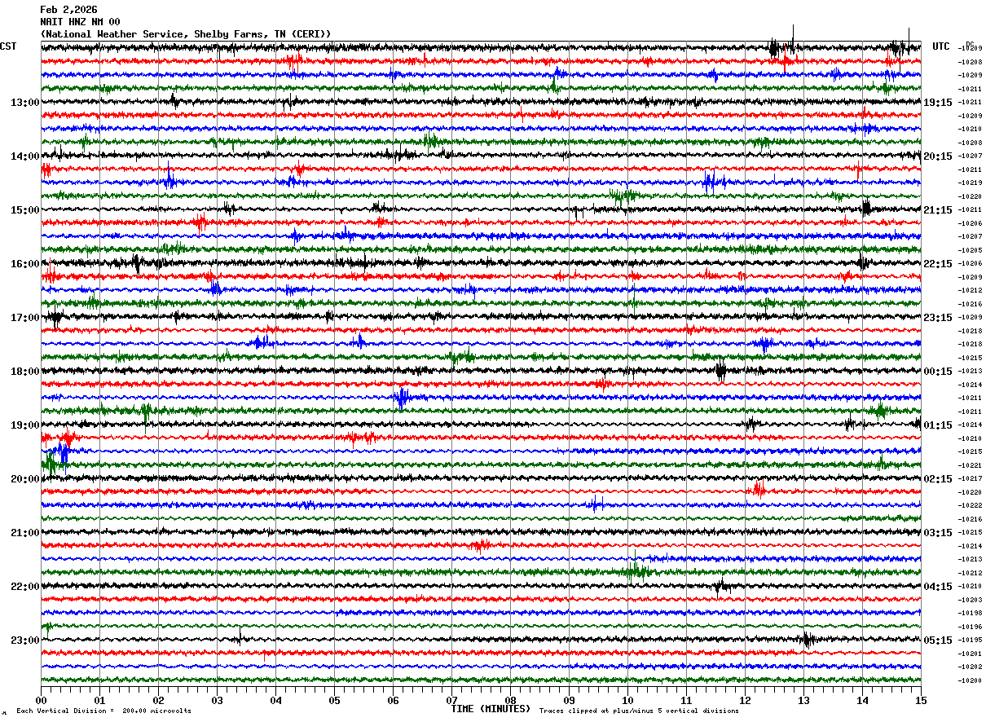The height and width of the screenshot is (722, 986).
Task: Click the 23:15 UTC time label
Action: click(x=938, y=318)
